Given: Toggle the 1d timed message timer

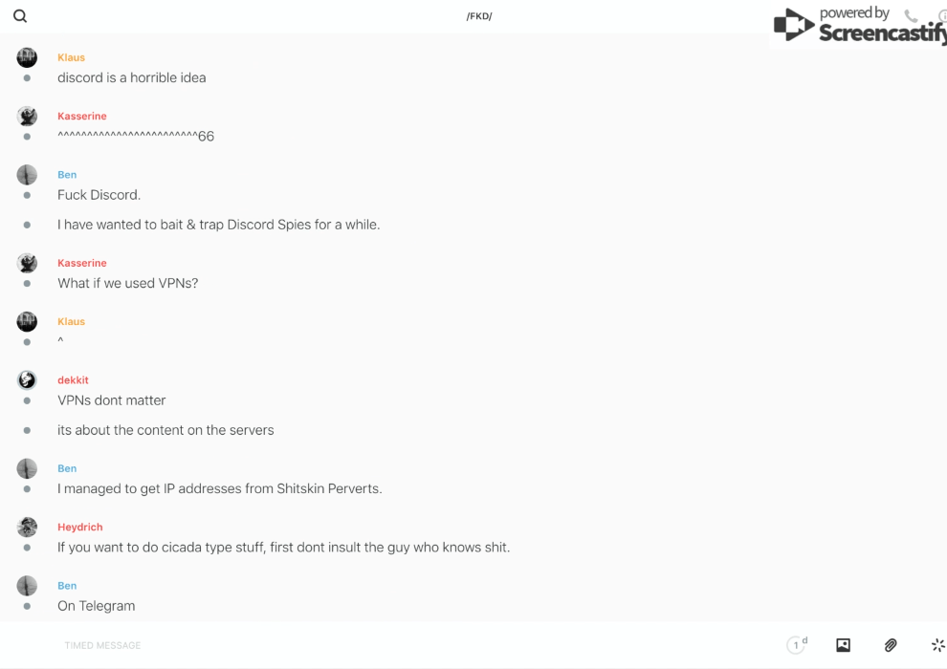Looking at the screenshot, I should [797, 645].
